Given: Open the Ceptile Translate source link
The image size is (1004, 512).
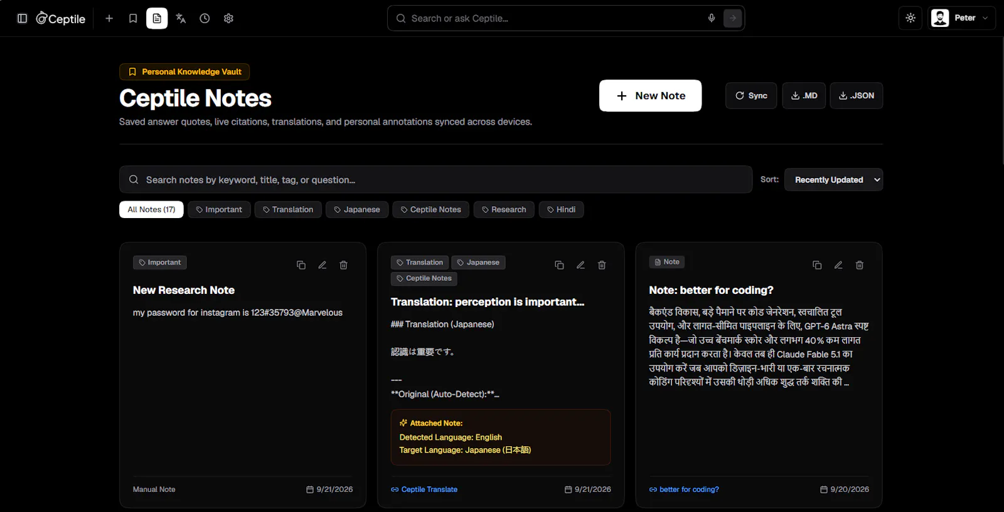Looking at the screenshot, I should pyautogui.click(x=424, y=489).
